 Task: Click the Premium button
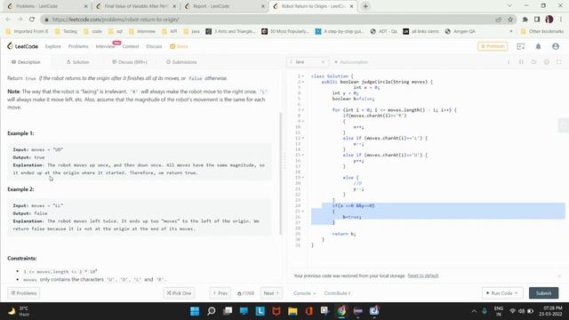click(493, 46)
